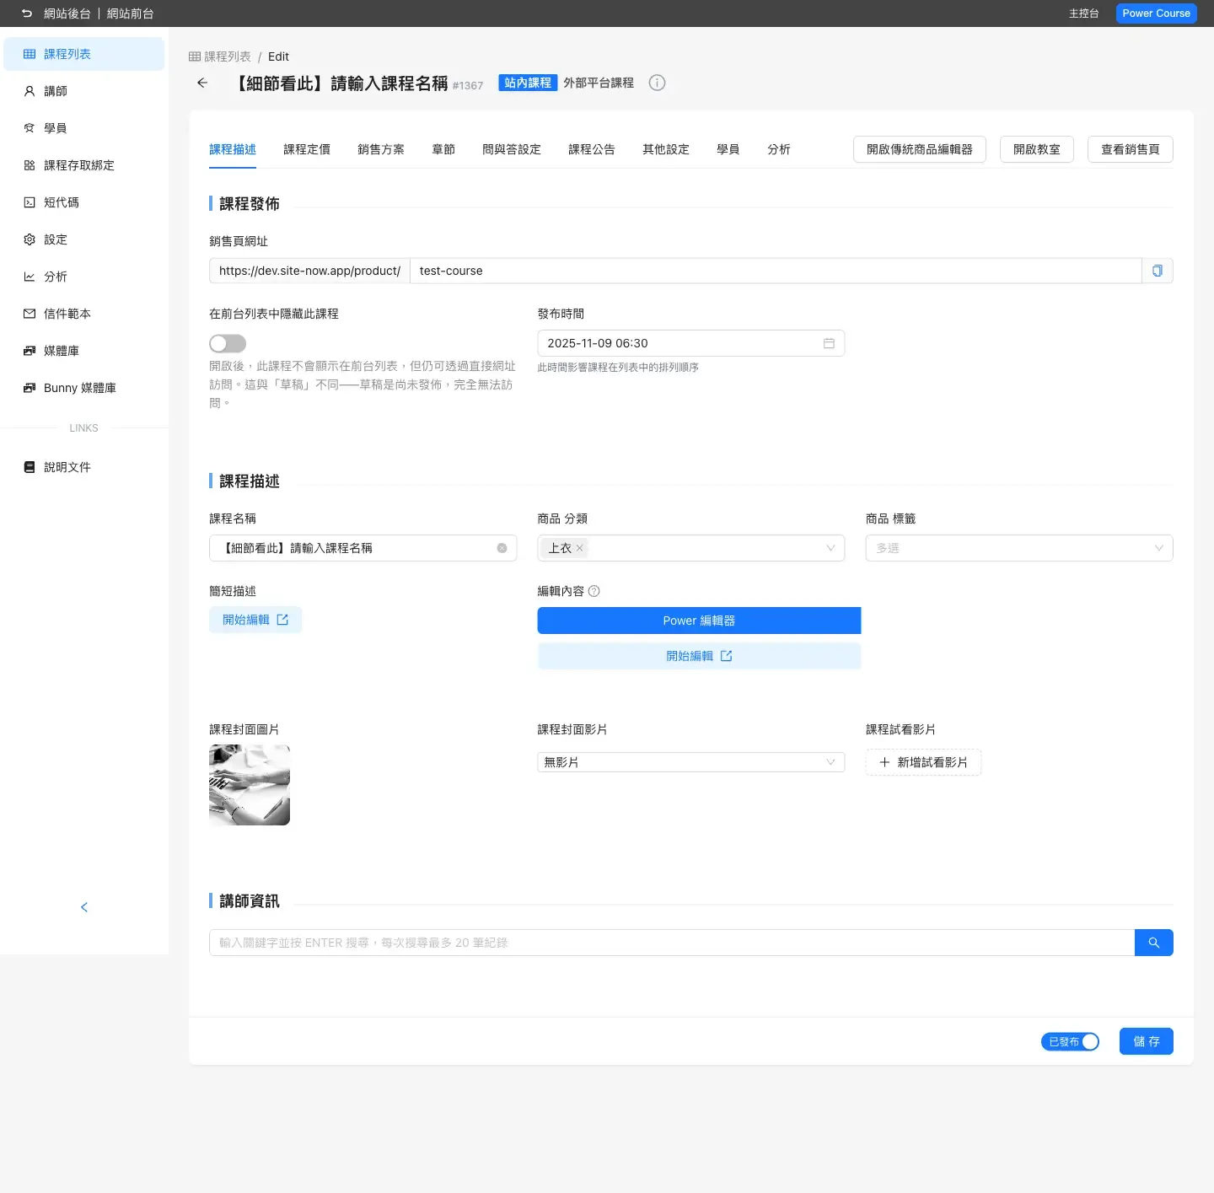1214x1193 pixels.
Task: Switch to the 銷售方案 tab
Action: (381, 149)
